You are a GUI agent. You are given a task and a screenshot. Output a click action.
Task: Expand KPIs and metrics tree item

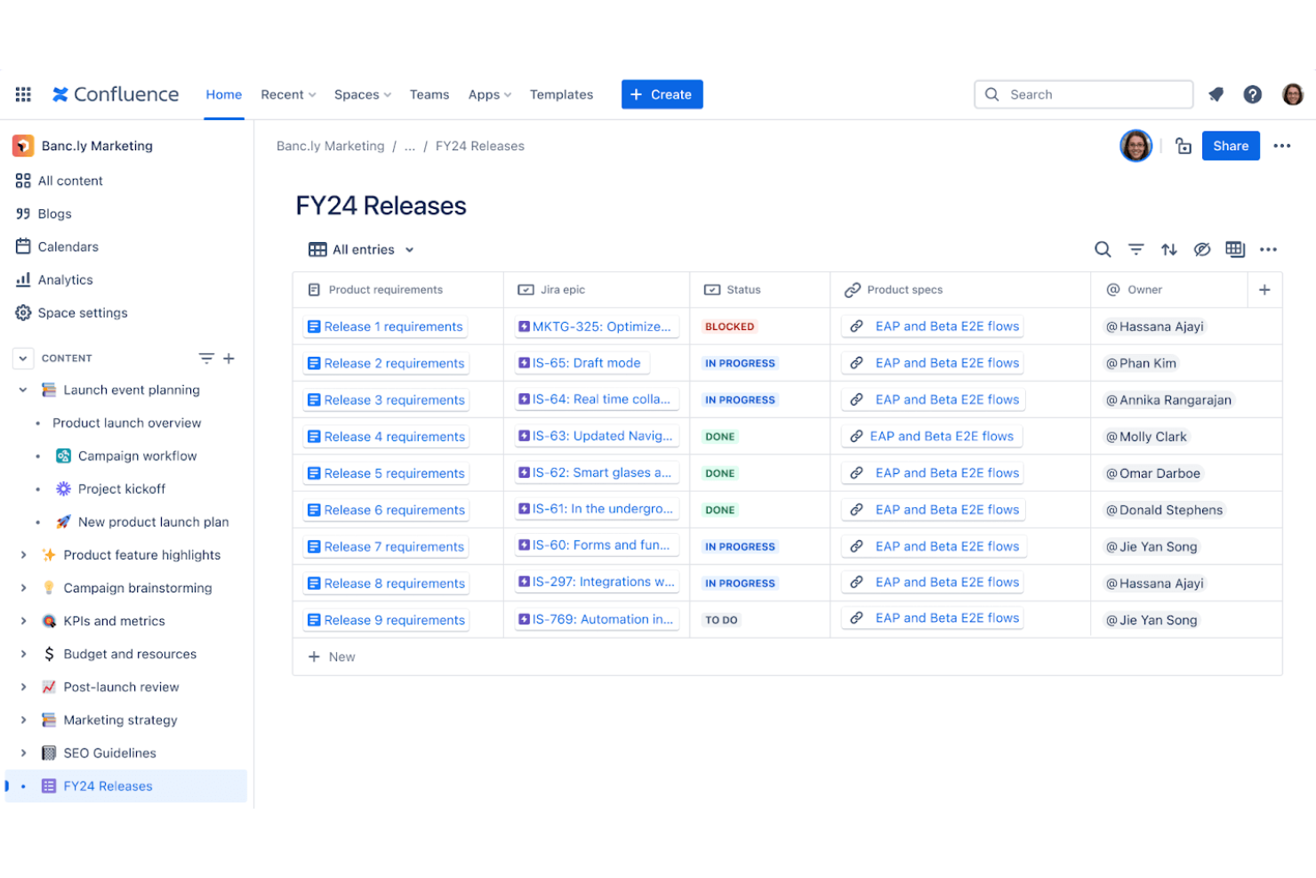click(23, 621)
